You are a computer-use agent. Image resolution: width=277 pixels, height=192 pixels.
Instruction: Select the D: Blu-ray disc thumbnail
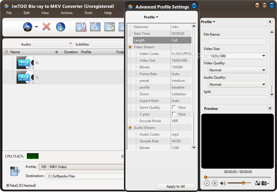click(x=25, y=63)
